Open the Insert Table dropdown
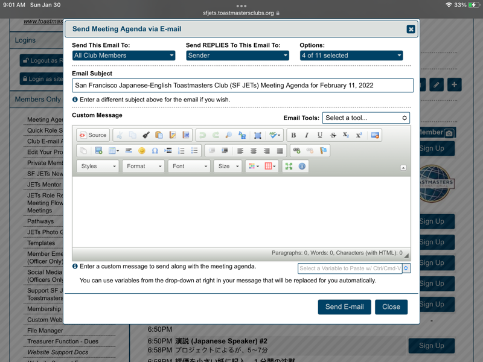The height and width of the screenshot is (362, 483). [x=114, y=150]
